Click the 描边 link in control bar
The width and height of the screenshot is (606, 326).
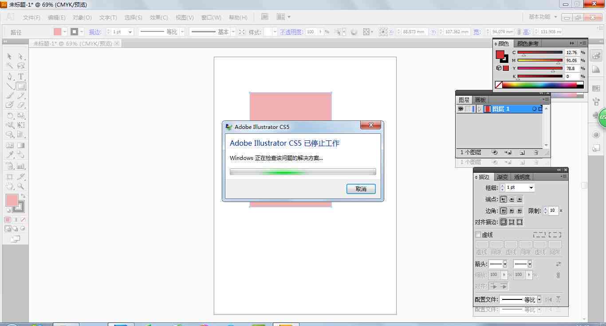point(95,32)
